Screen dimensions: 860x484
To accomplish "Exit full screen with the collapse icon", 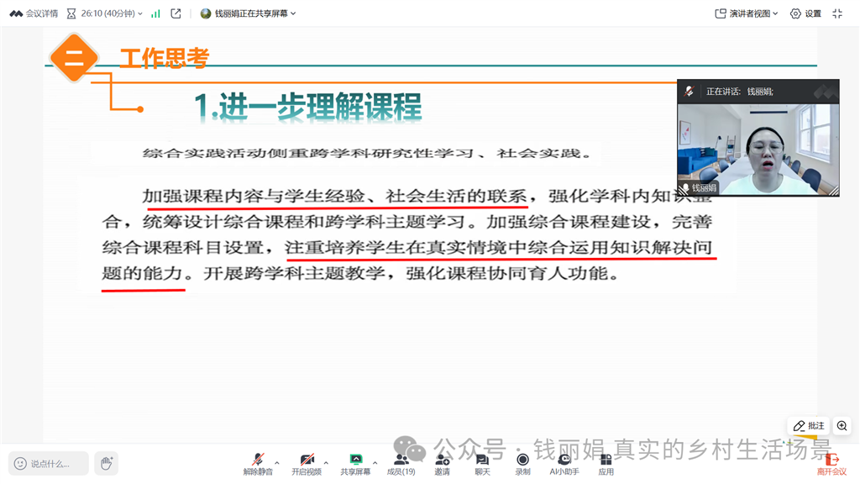I will [837, 13].
